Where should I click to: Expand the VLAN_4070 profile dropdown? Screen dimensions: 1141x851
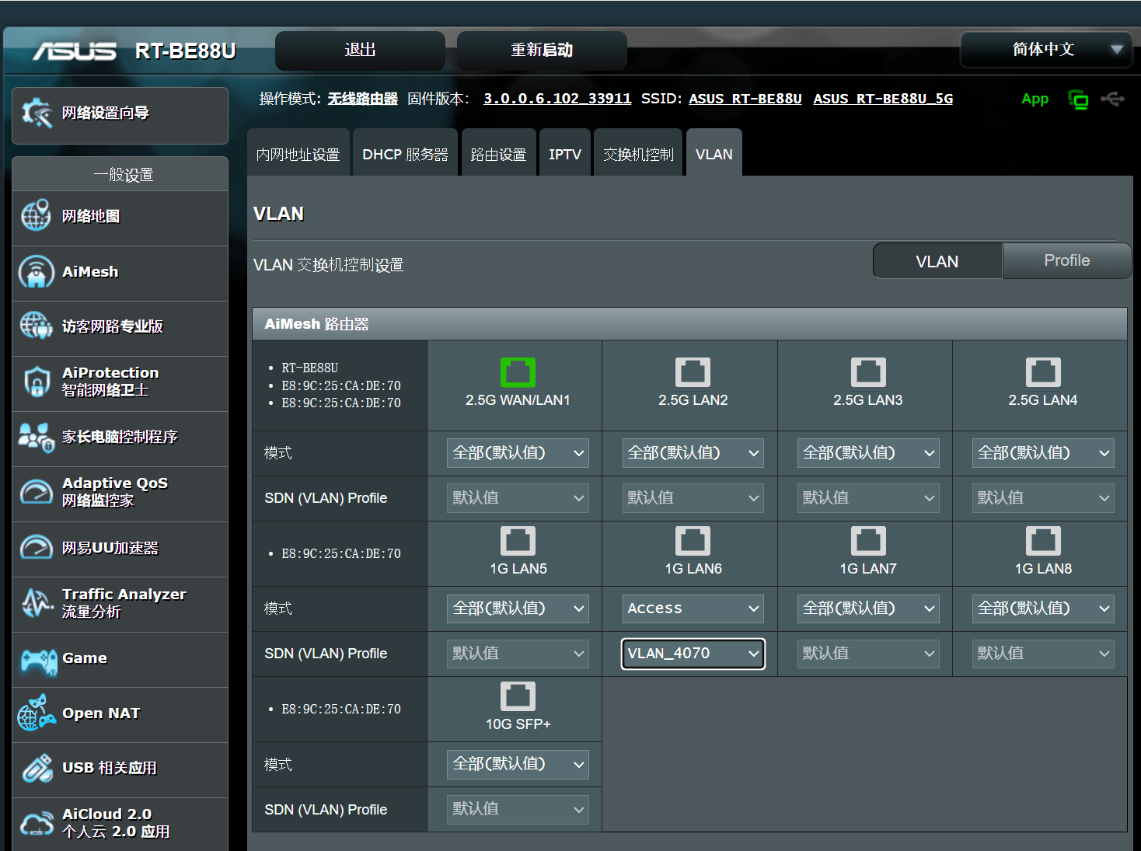pos(693,654)
